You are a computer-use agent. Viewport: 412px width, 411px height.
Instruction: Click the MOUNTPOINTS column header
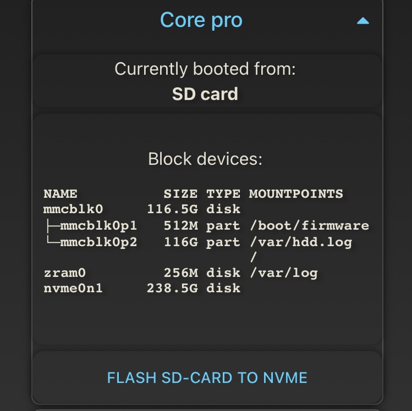coord(296,193)
